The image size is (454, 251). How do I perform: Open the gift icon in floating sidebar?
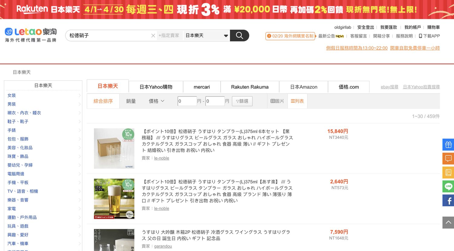point(448,145)
